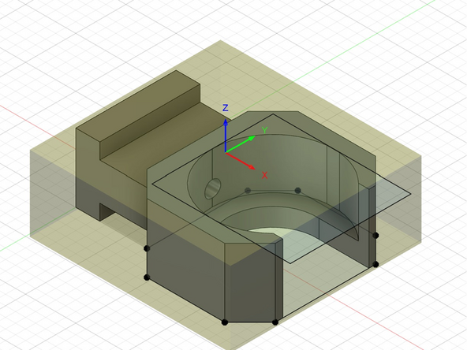Pick the small circular hole in the bore wall

click(213, 188)
